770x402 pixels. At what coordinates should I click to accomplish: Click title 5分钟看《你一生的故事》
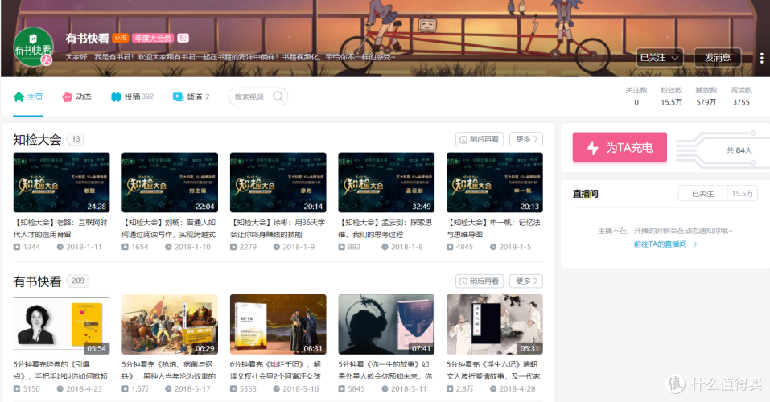click(385, 370)
